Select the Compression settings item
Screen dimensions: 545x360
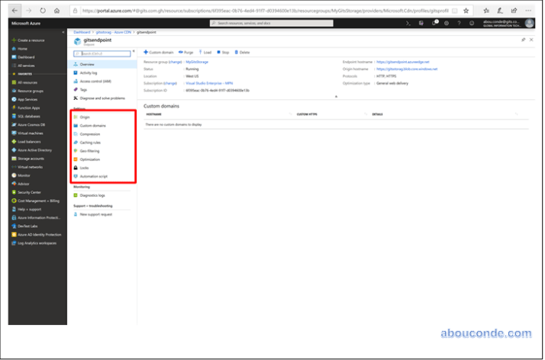tap(91, 133)
